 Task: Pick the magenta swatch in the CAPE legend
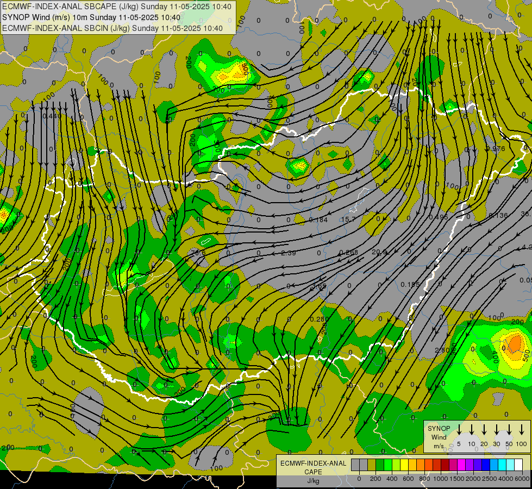(462, 465)
